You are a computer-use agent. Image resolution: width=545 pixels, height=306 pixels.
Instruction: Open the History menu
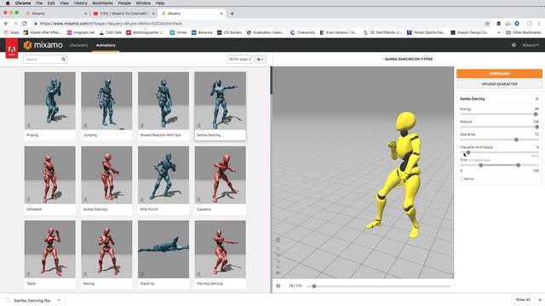(x=80, y=3)
